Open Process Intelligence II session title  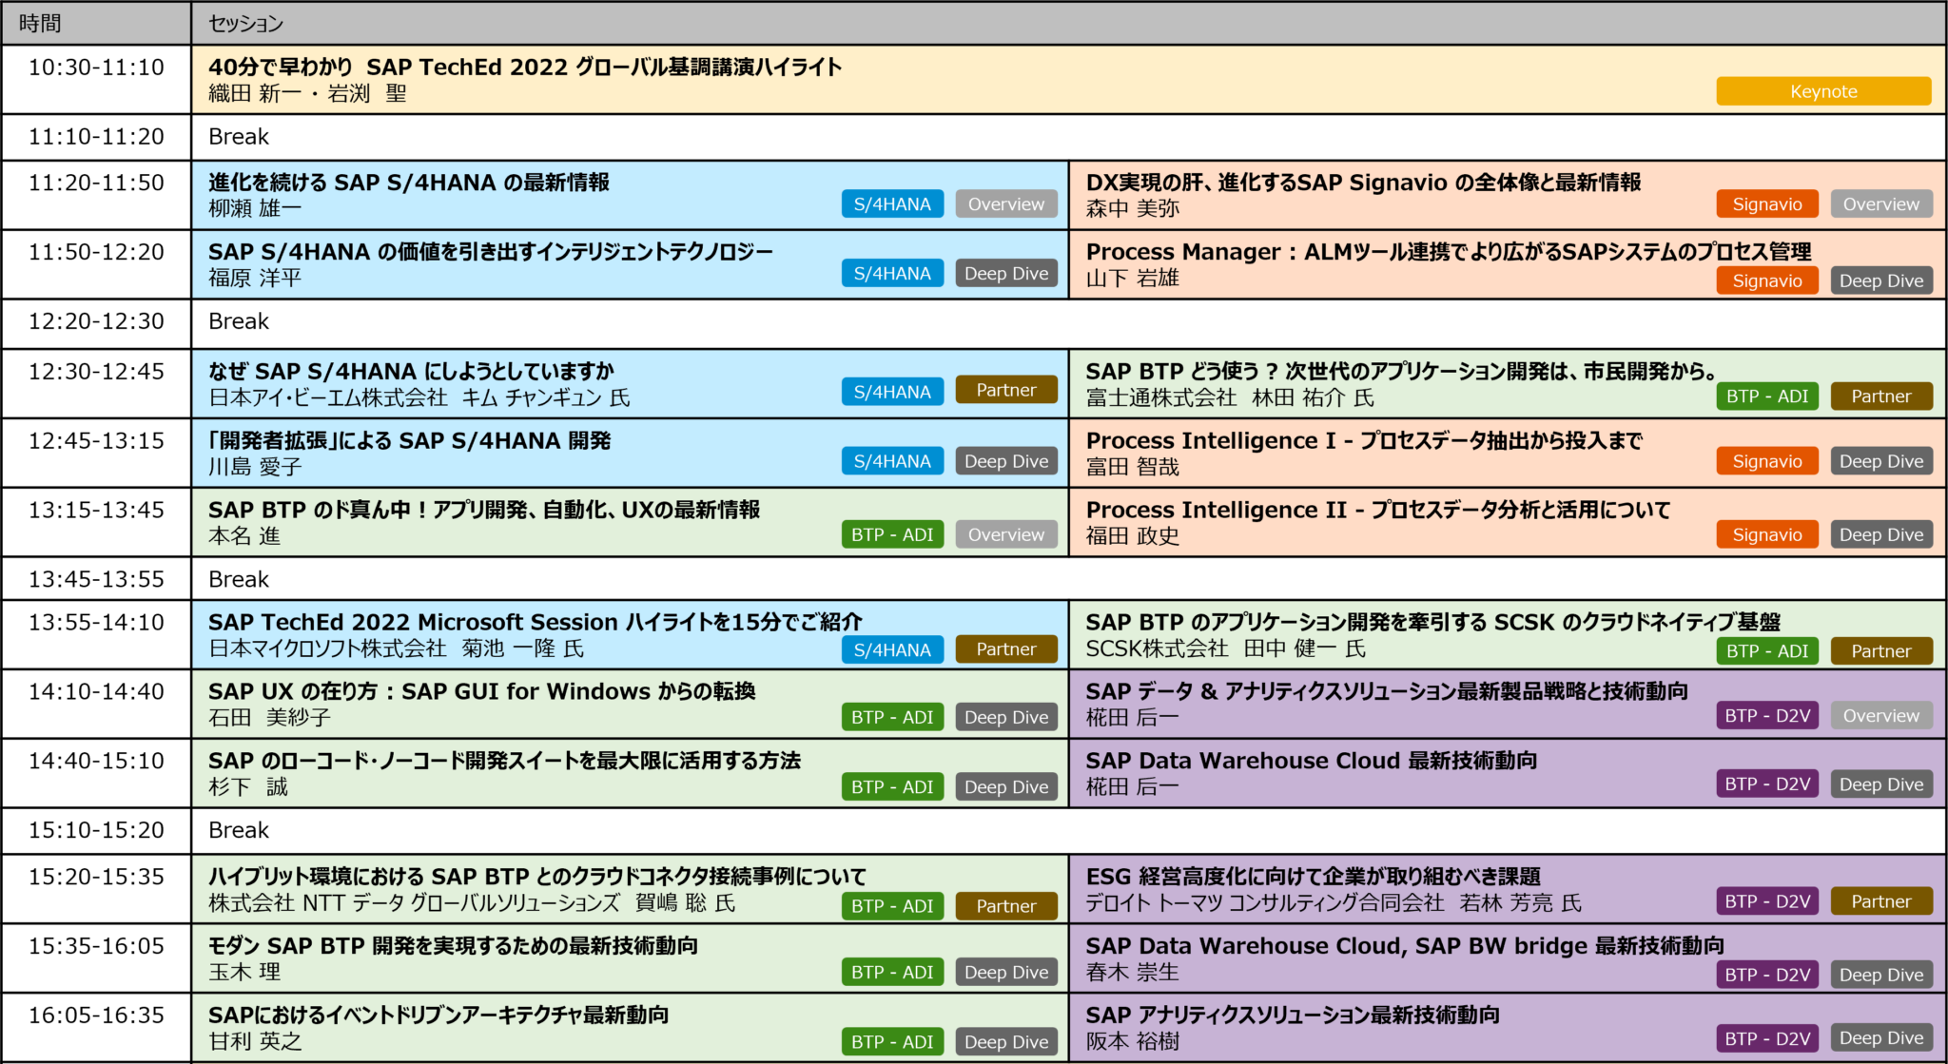pyautogui.click(x=1378, y=511)
